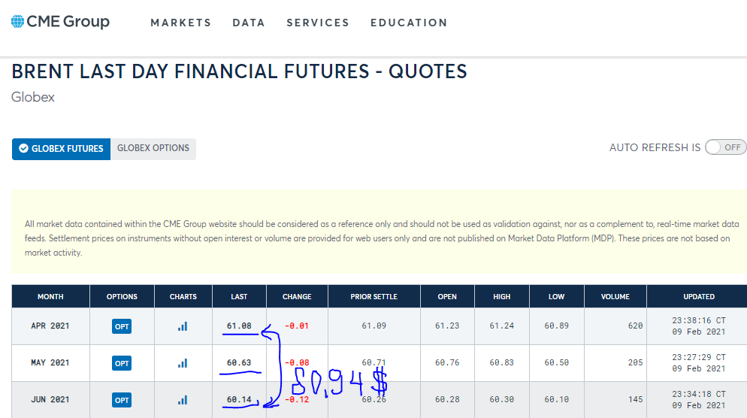Switch to the Globex Options tab
The height and width of the screenshot is (418, 747).
coord(153,148)
